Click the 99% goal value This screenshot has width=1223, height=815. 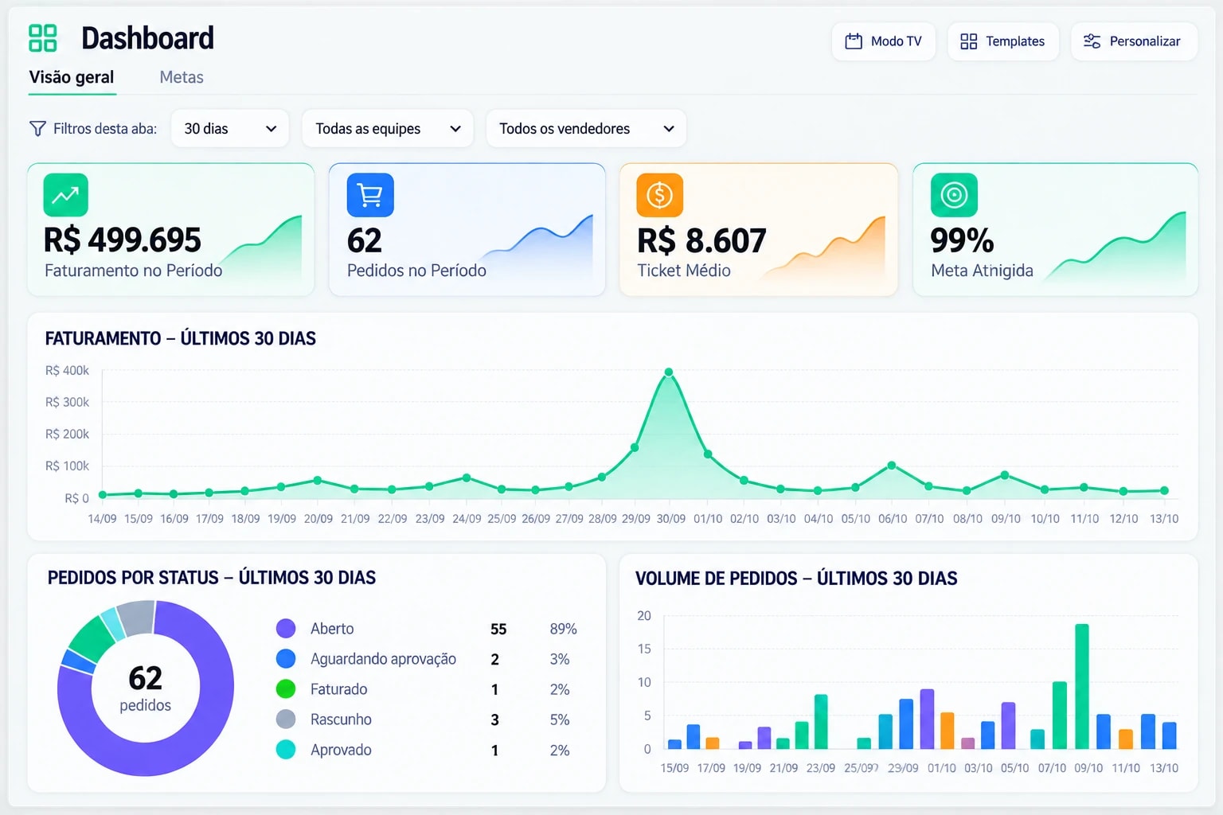pos(962,240)
